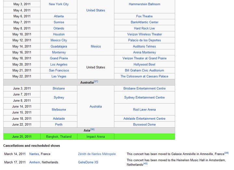Click Bangkok, Thailand in green row

[59, 137]
